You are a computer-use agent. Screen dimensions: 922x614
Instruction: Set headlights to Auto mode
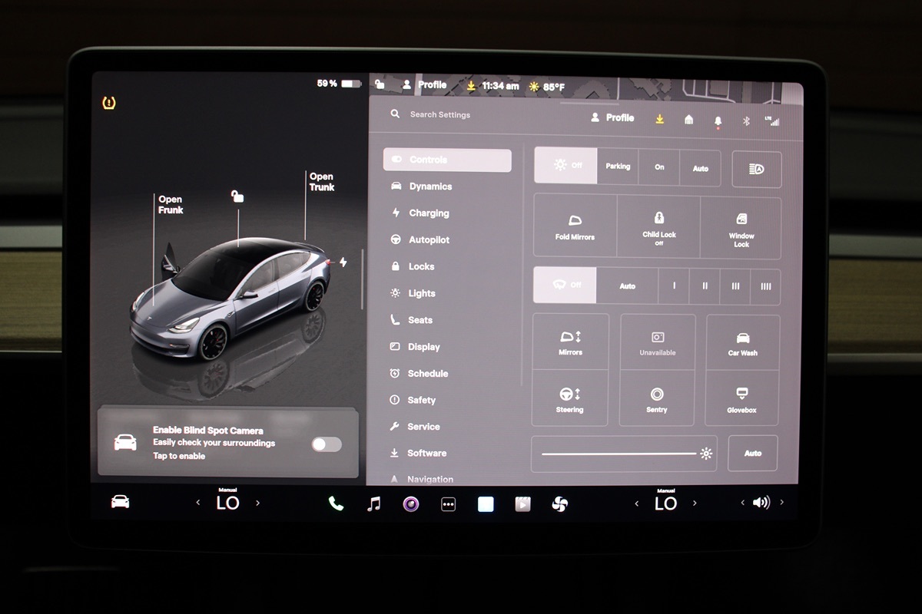coord(700,167)
